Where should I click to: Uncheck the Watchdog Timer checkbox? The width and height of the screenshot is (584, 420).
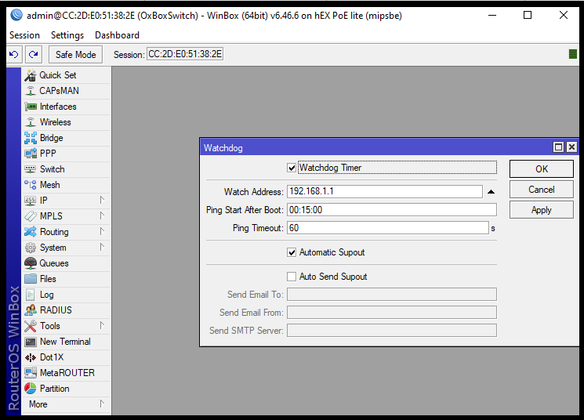(x=292, y=168)
